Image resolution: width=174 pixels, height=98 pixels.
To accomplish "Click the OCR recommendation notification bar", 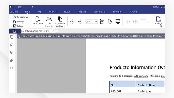I will (x=91, y=36).
